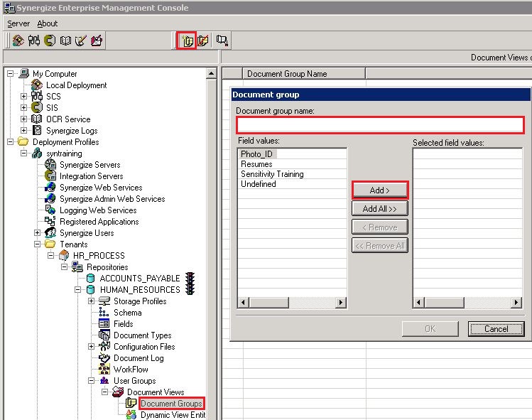The width and height of the screenshot is (532, 420).
Task: Click the search book toolbar icon
Action: (x=222, y=41)
